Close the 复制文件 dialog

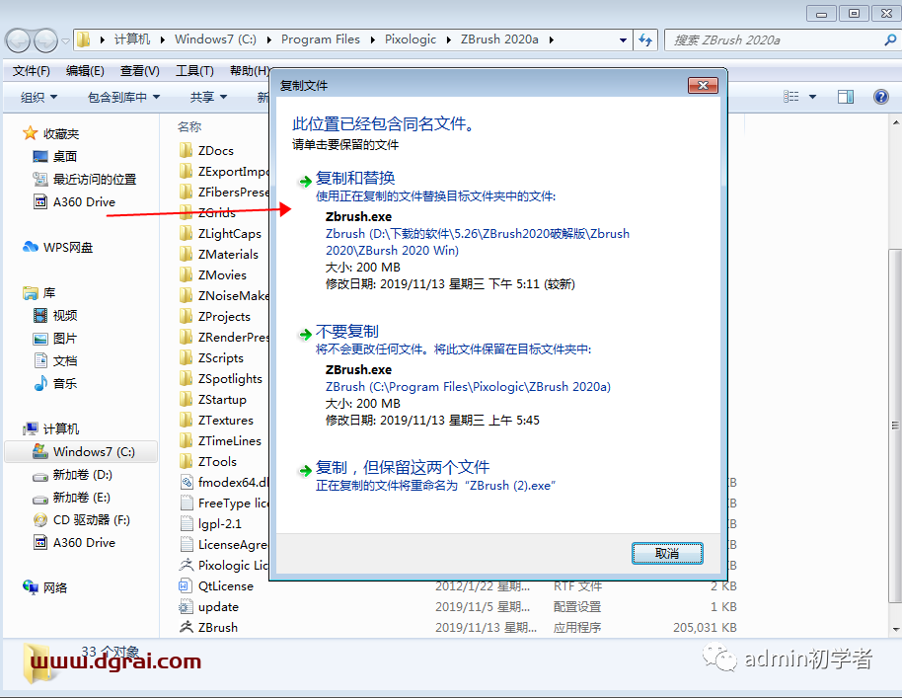[703, 86]
